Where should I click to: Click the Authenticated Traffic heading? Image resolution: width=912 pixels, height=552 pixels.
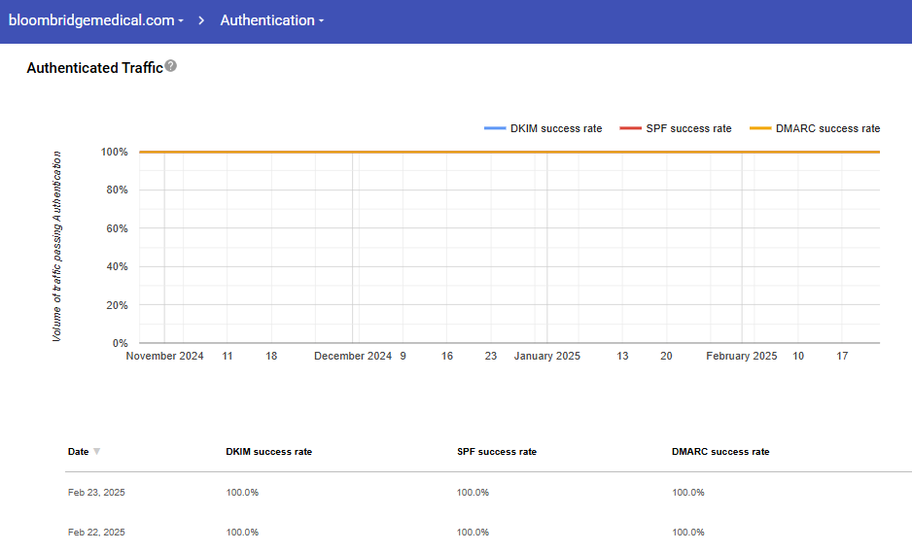[94, 68]
